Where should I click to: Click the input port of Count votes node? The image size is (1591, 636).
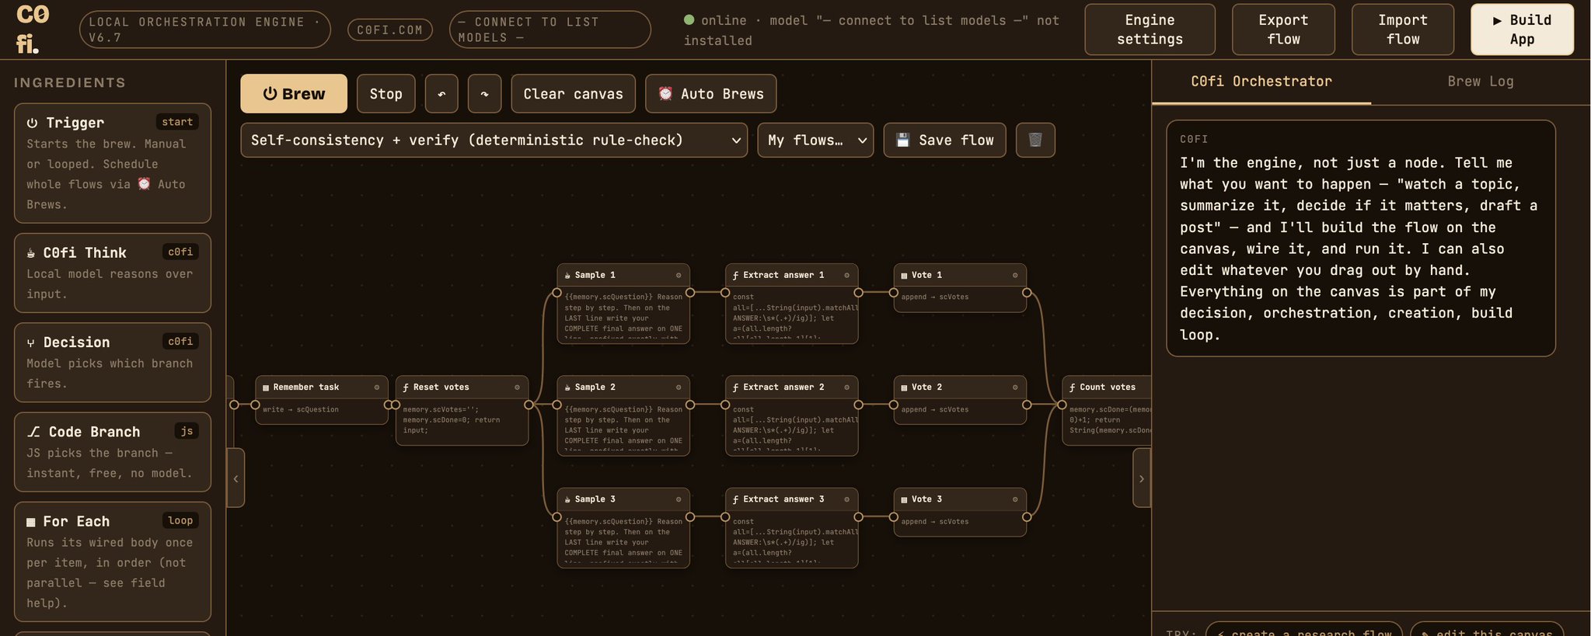click(1062, 405)
